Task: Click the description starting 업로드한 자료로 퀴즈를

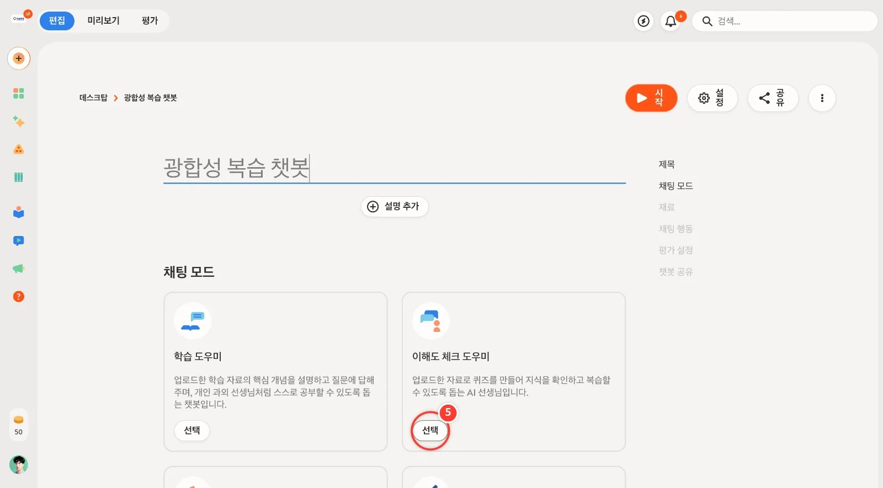Action: (x=512, y=386)
